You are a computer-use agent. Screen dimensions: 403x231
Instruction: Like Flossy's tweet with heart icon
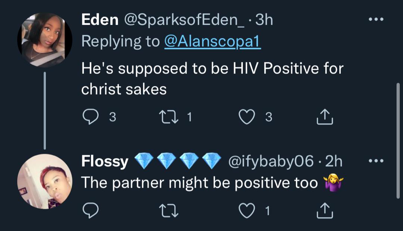[x=247, y=210]
